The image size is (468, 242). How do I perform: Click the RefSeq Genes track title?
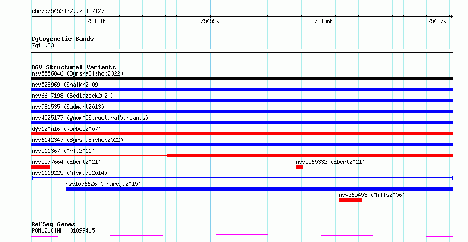(53, 224)
